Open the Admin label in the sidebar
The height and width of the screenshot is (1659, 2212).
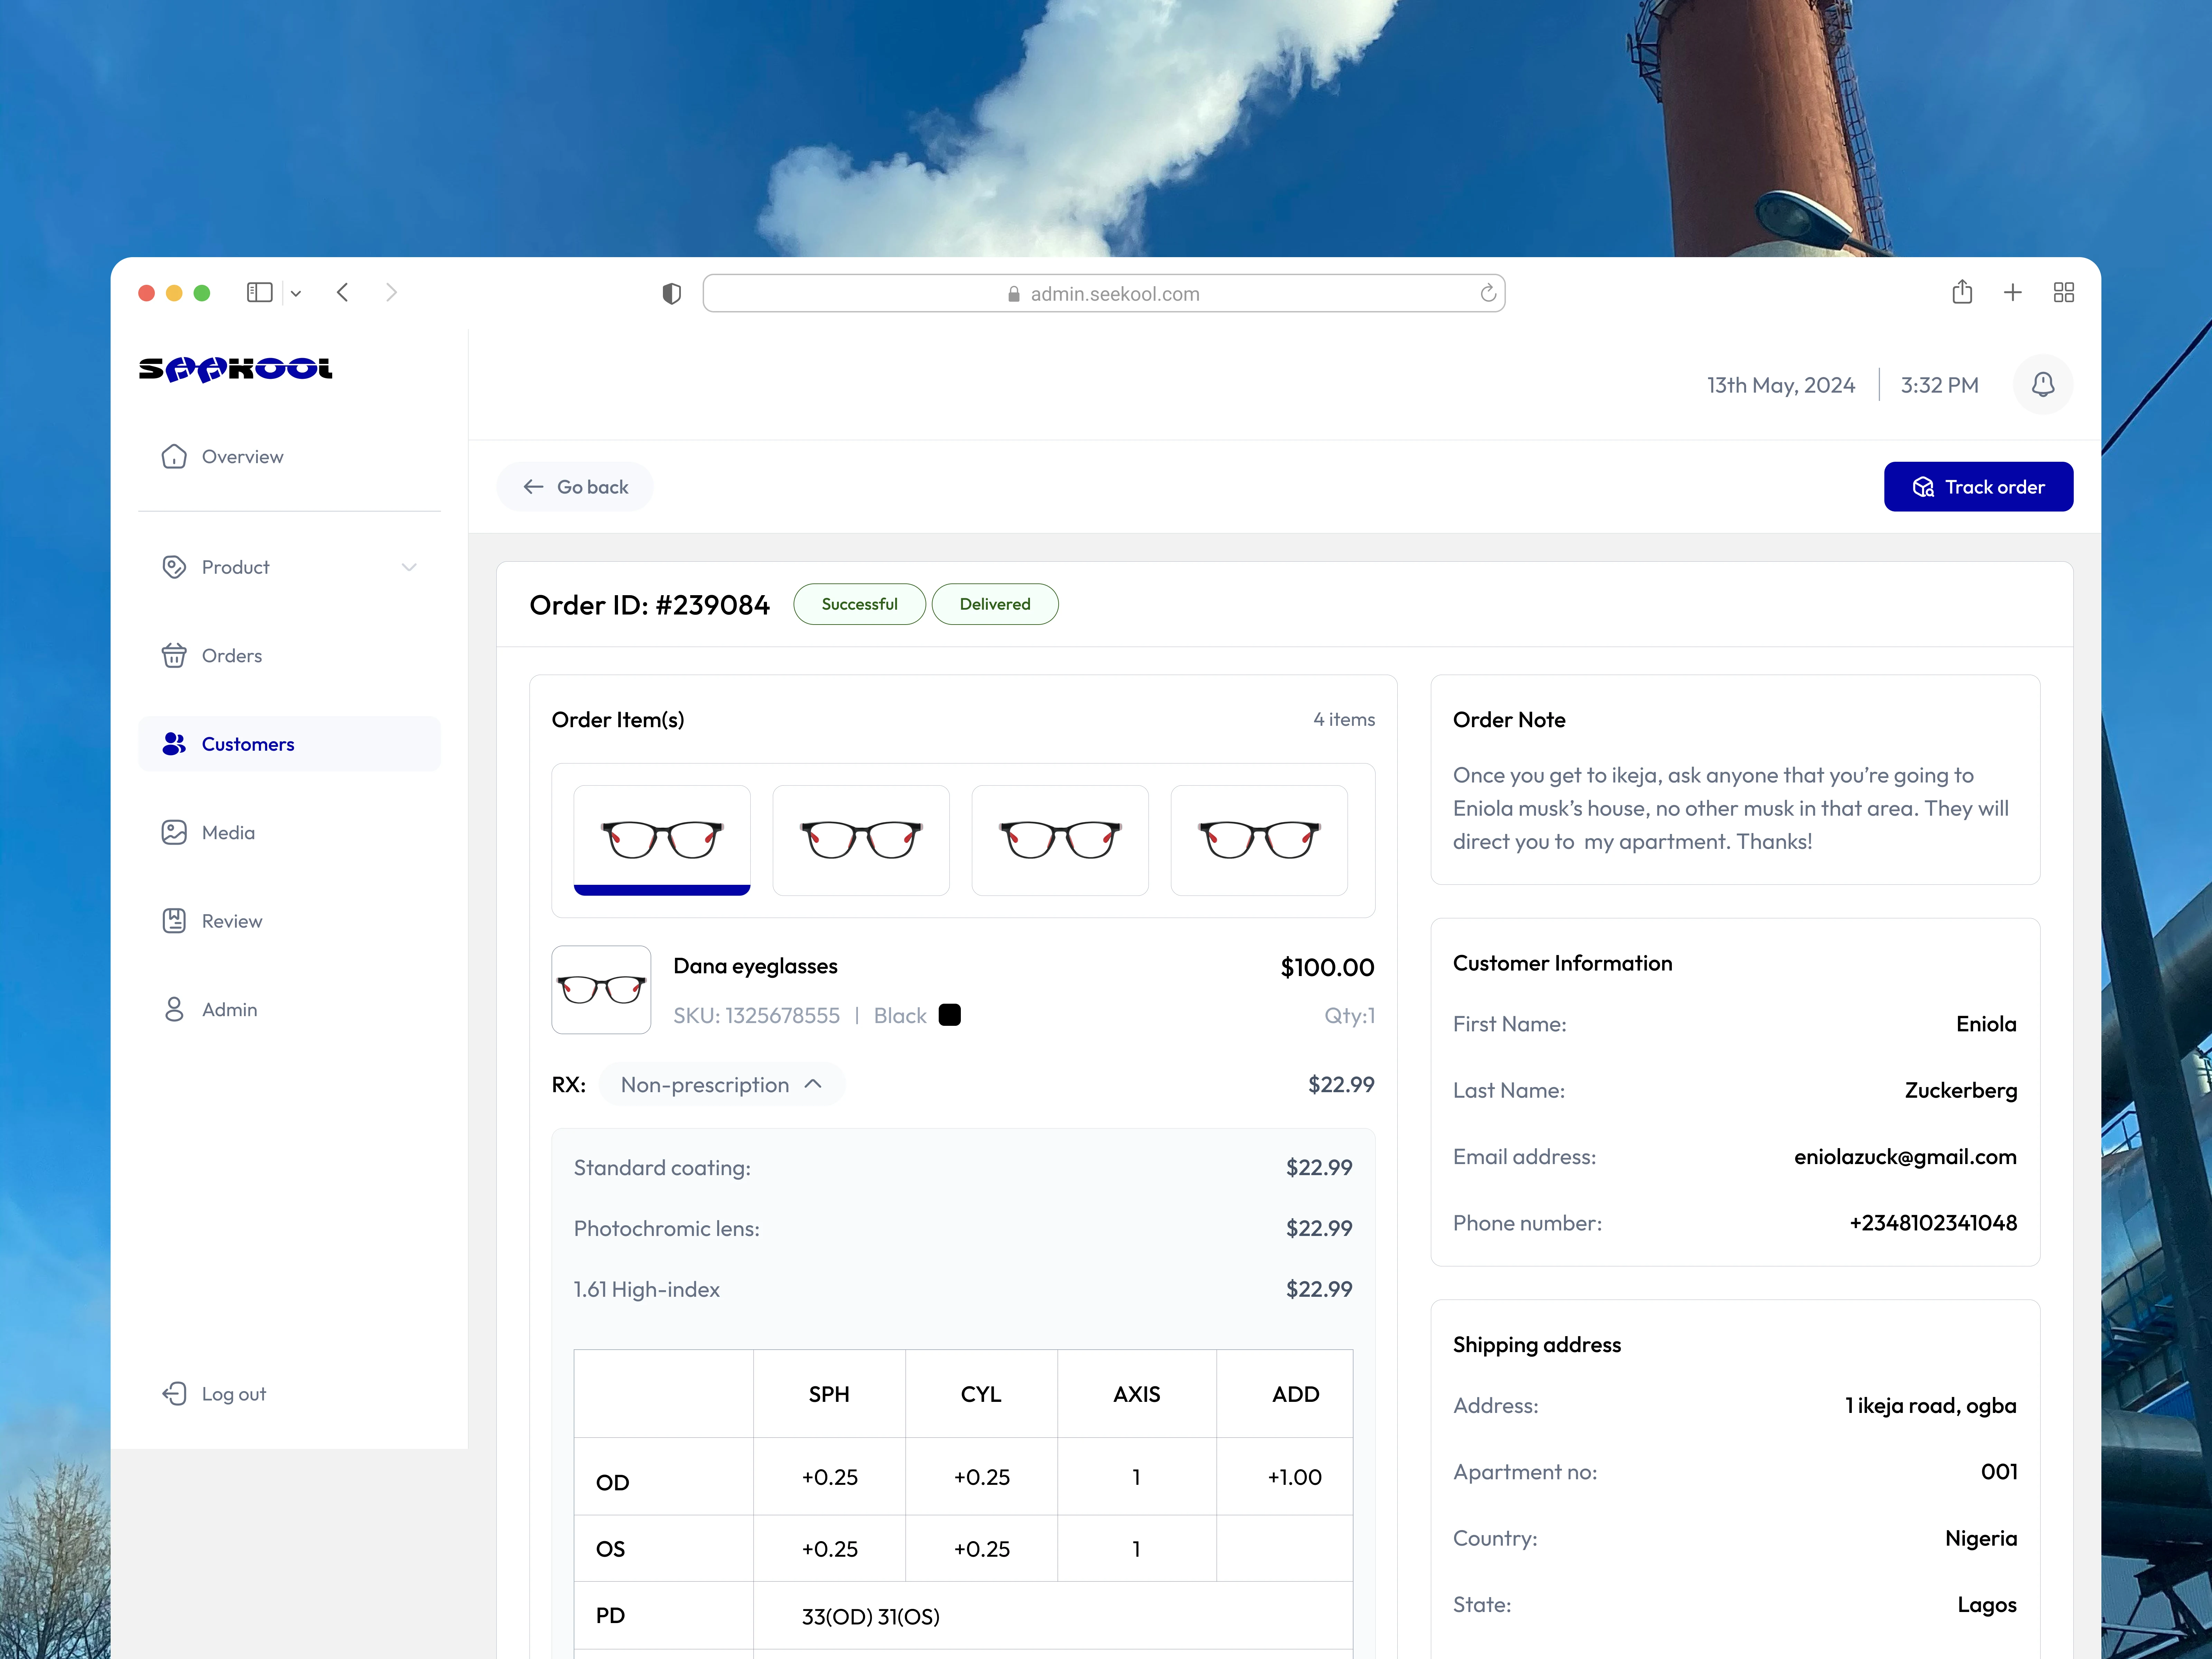click(230, 1010)
